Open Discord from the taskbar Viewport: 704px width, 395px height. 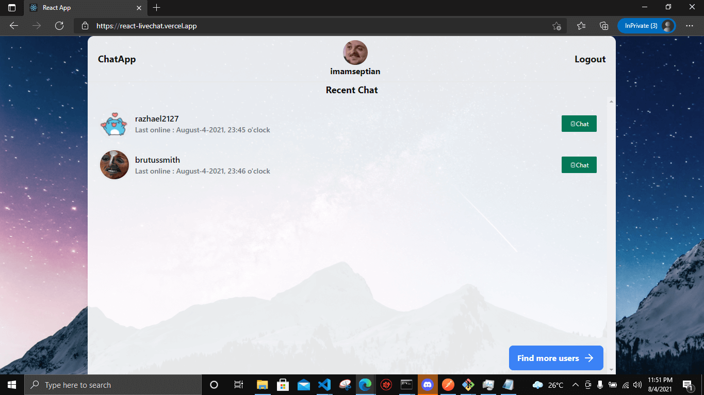428,385
